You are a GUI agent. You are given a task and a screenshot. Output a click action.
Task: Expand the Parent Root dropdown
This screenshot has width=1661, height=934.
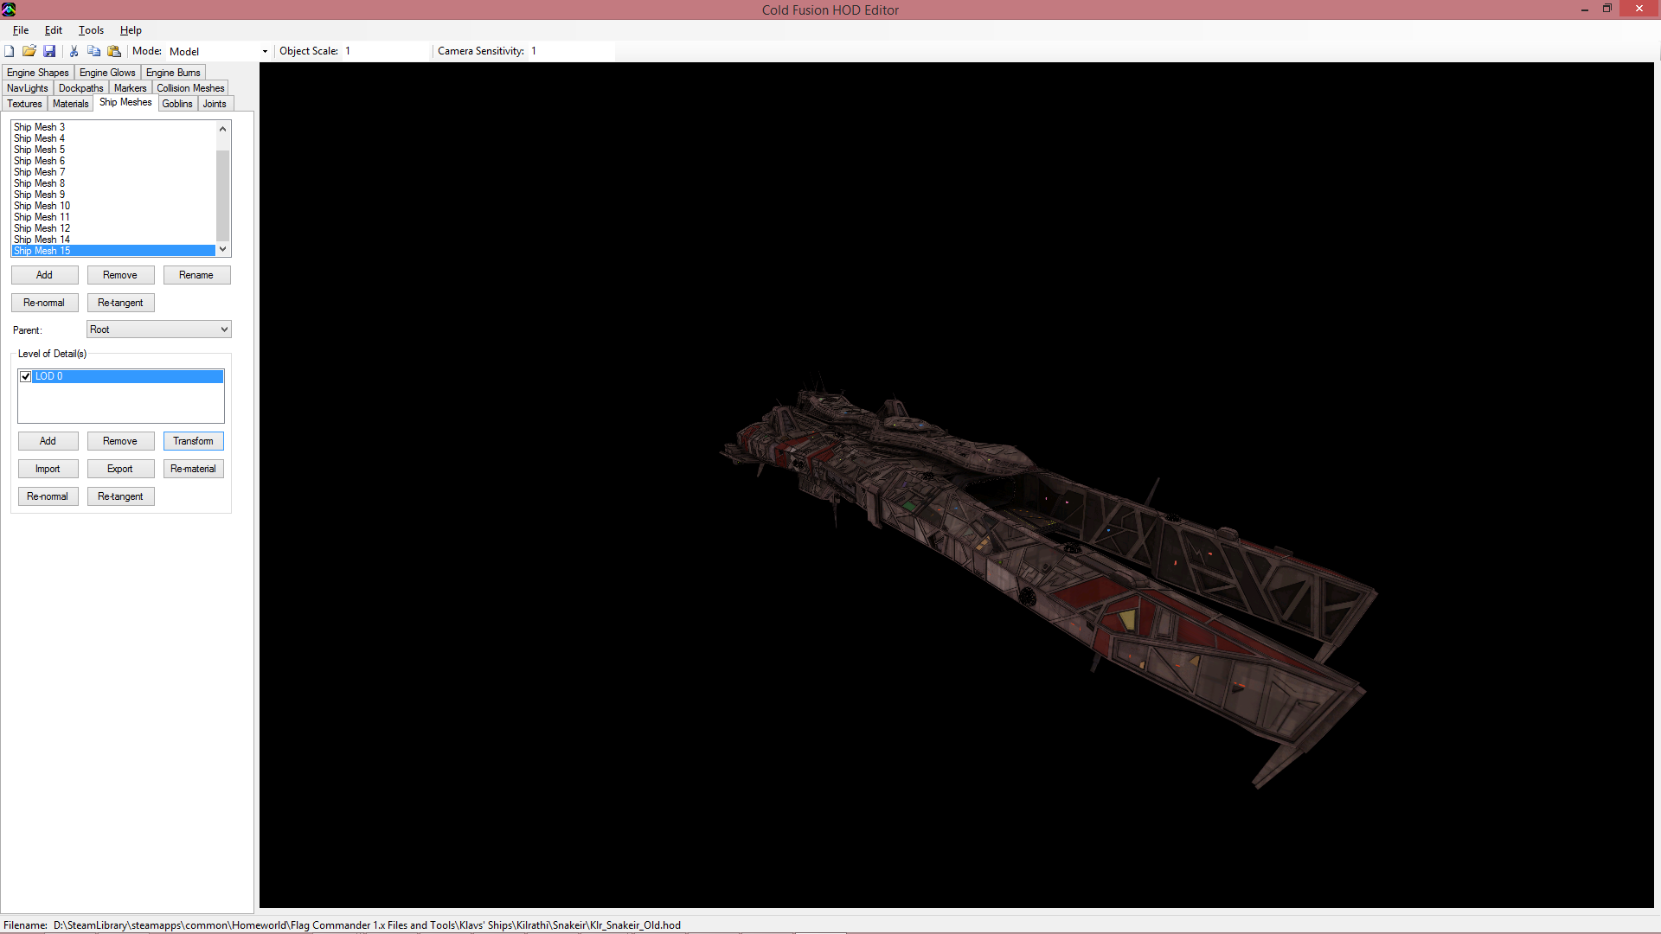pos(224,329)
